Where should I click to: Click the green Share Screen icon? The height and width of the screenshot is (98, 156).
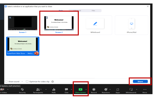[80, 89]
